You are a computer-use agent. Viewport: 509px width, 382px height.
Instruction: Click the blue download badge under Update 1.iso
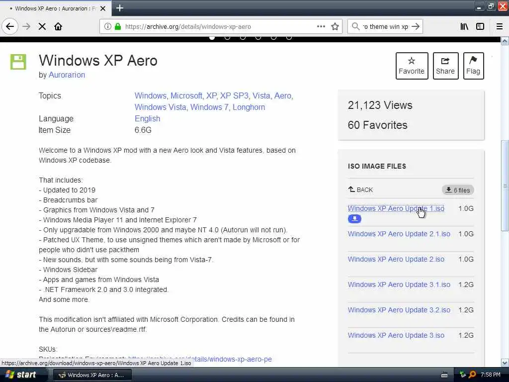tap(354, 219)
